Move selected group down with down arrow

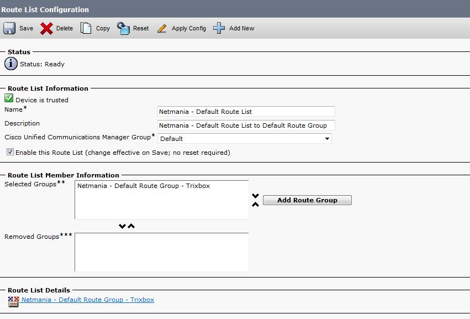click(x=255, y=196)
